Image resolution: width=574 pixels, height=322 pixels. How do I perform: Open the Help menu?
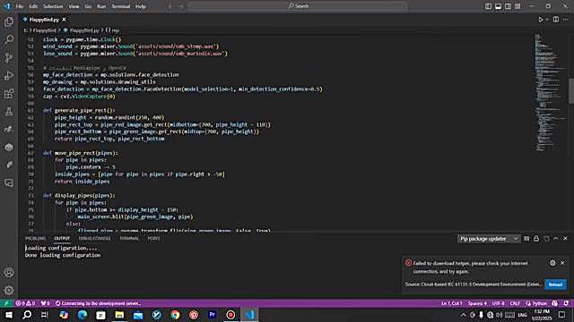point(141,6)
